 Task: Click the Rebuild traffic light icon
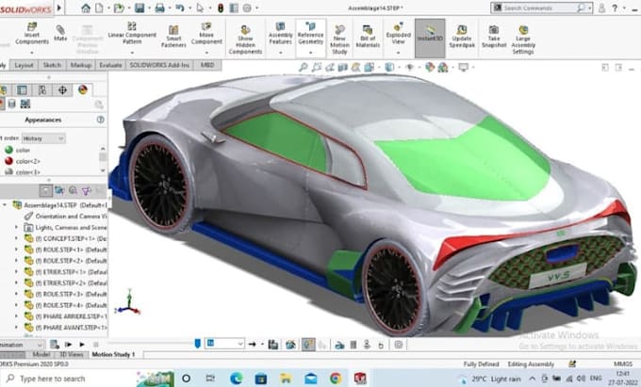click(x=221, y=8)
